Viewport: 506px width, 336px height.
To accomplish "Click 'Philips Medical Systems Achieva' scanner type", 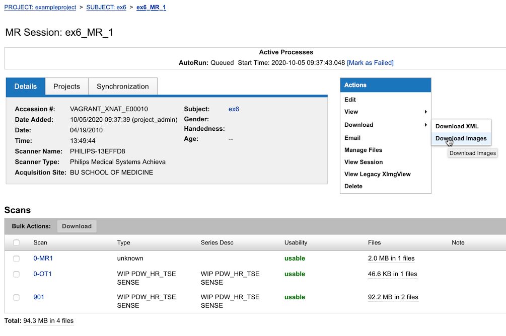I will coord(118,162).
